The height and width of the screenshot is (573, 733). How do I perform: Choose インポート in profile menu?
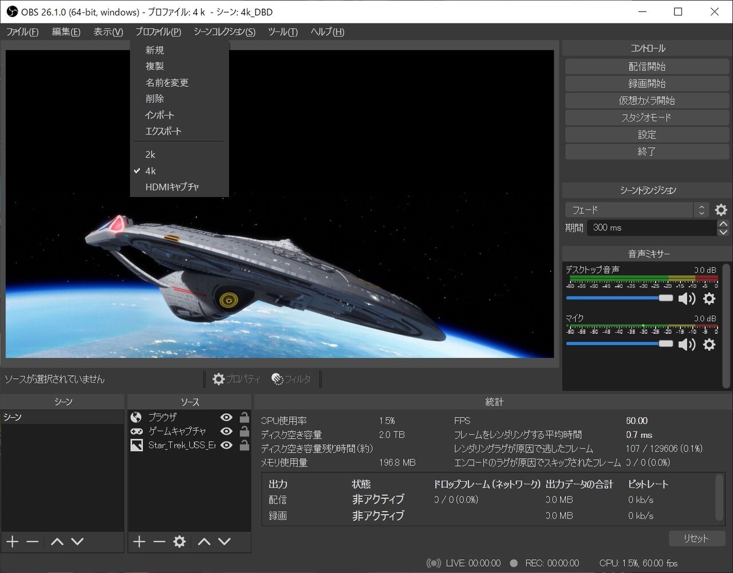[179, 115]
